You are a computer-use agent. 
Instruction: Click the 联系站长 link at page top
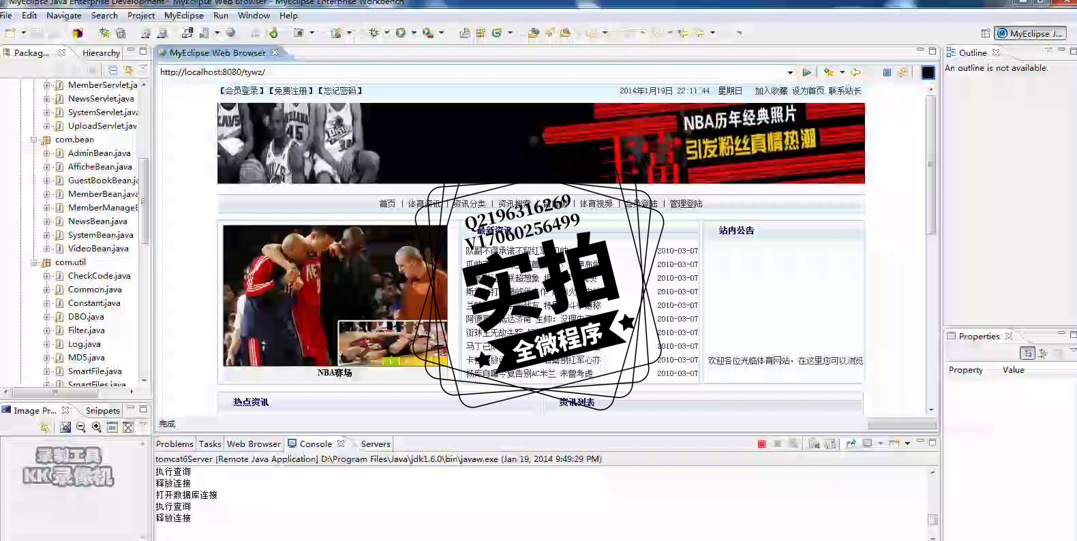coord(845,91)
